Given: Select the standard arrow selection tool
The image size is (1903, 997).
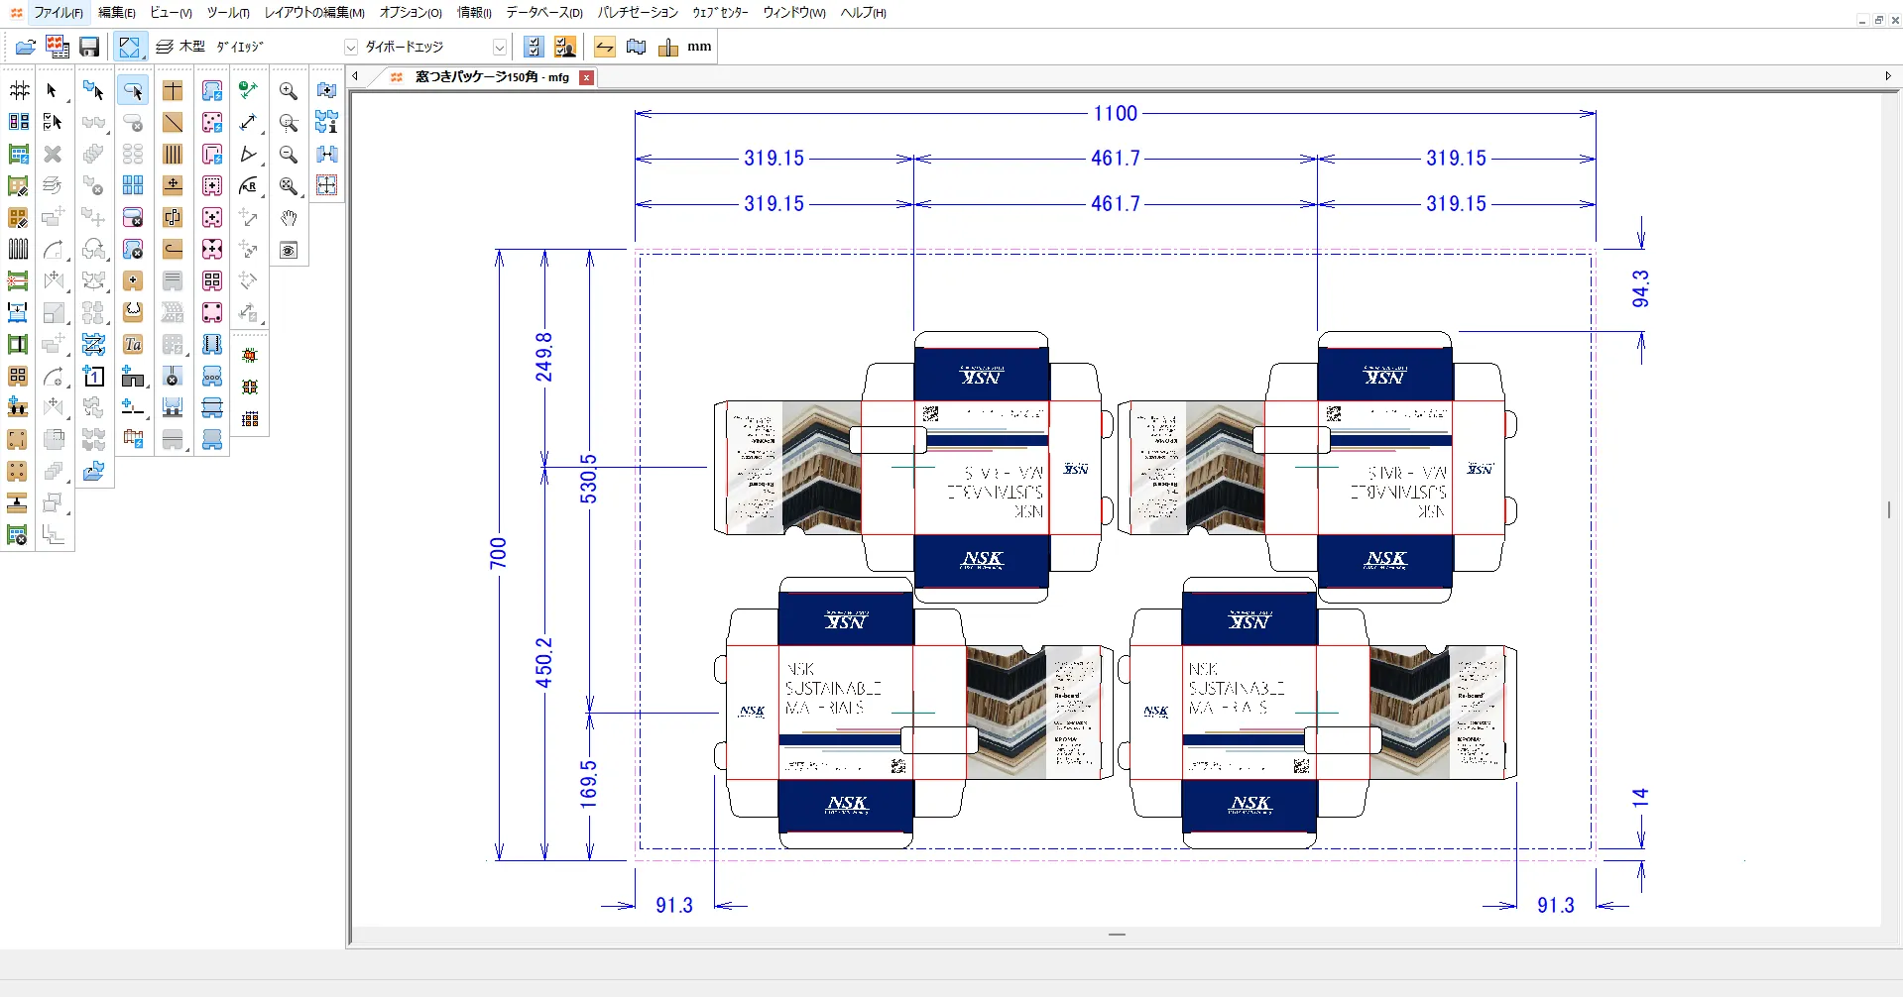Looking at the screenshot, I should [52, 90].
